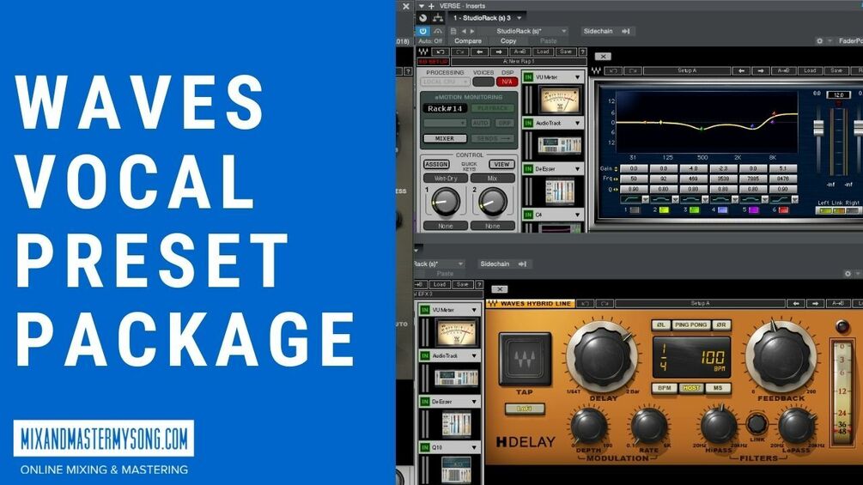Viewport: 863px width, 485px height.
Task: Click the undo arrow in StudioRack toolbar
Action: pos(441,52)
